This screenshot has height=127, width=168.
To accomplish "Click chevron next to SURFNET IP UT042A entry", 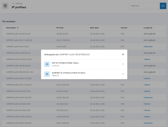I will coord(123,74).
